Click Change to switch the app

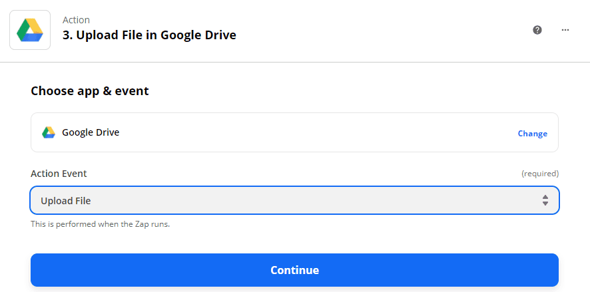[x=532, y=133]
